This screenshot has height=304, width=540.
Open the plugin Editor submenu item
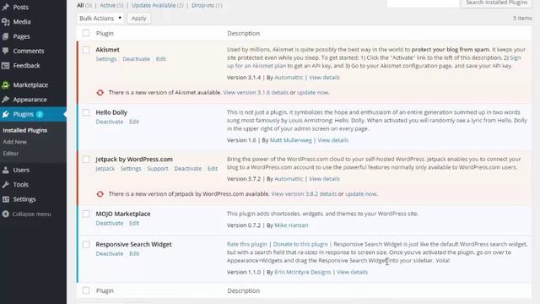(x=11, y=154)
